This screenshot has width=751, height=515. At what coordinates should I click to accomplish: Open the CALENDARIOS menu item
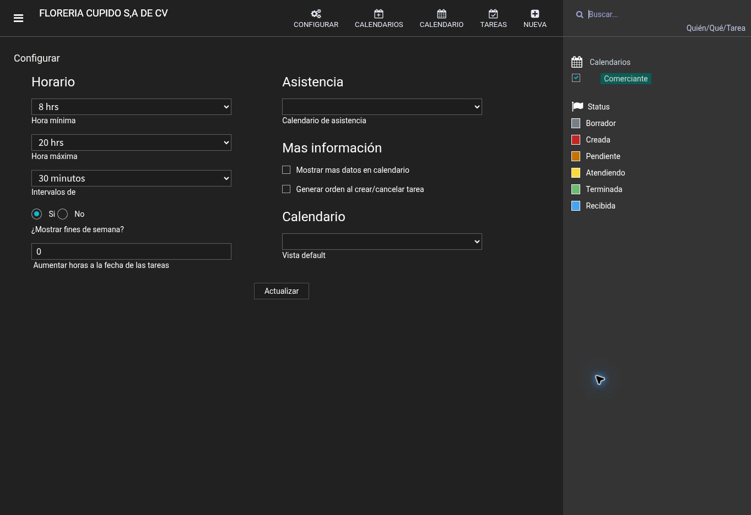point(379,19)
